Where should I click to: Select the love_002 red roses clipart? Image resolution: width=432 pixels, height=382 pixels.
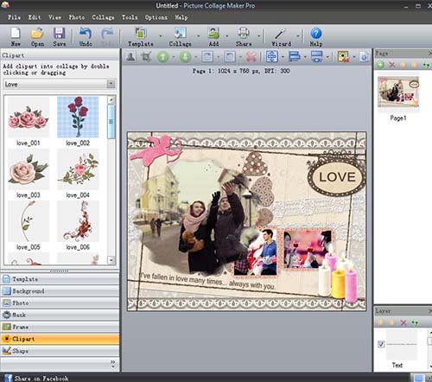point(78,118)
